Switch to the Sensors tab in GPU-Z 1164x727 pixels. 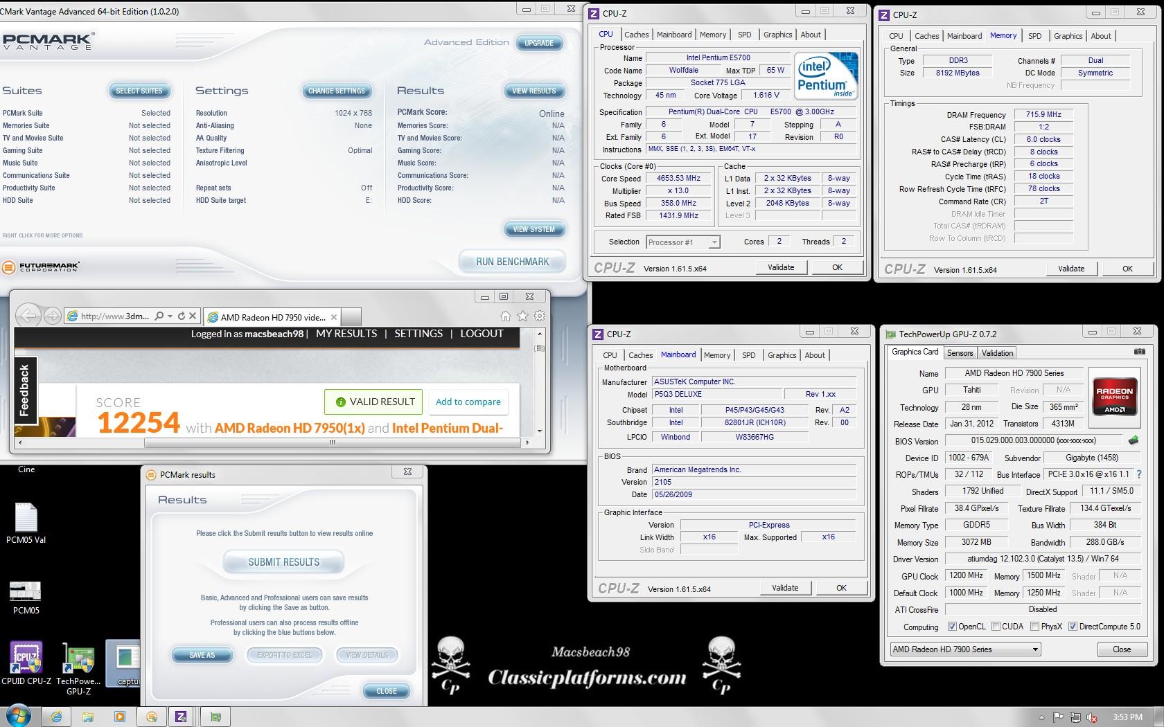[960, 353]
